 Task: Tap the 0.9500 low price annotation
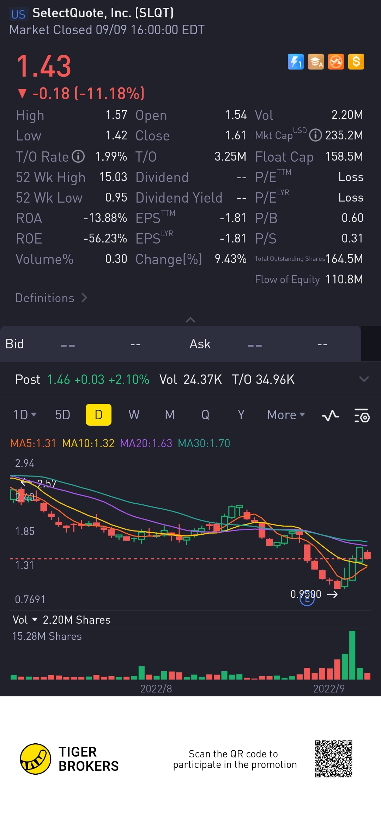(x=306, y=594)
